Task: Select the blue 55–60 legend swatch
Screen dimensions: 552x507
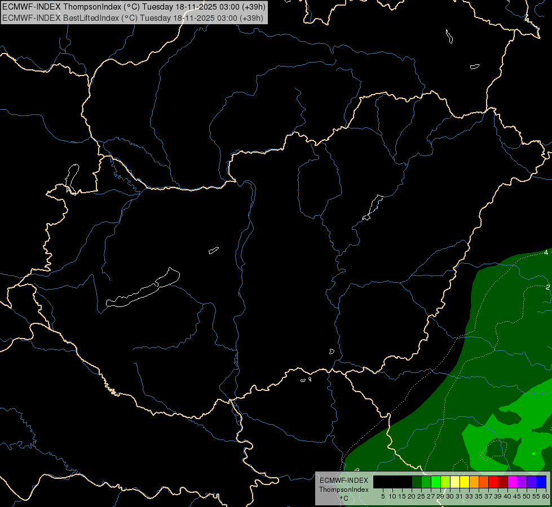Action: 541,482
